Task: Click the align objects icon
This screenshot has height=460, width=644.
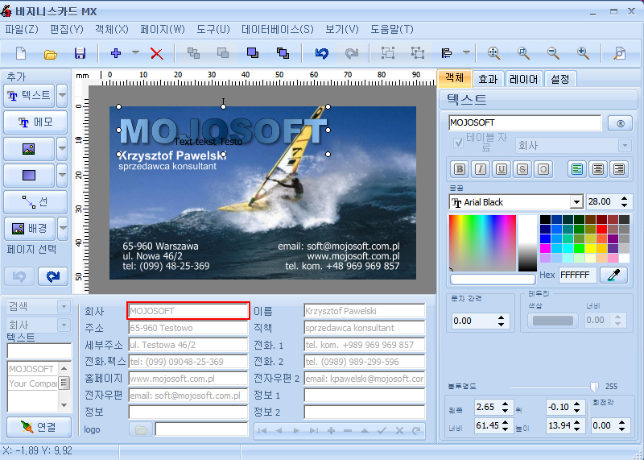Action: pos(447,53)
